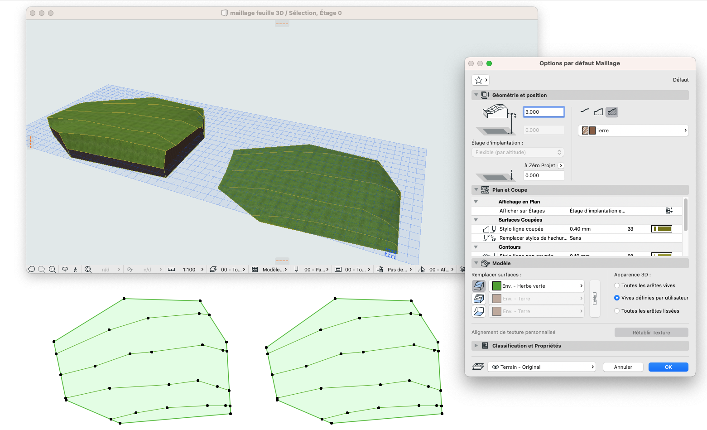The height and width of the screenshot is (430, 707).
Task: Select the surface-only mesh structure icon
Action: point(585,112)
